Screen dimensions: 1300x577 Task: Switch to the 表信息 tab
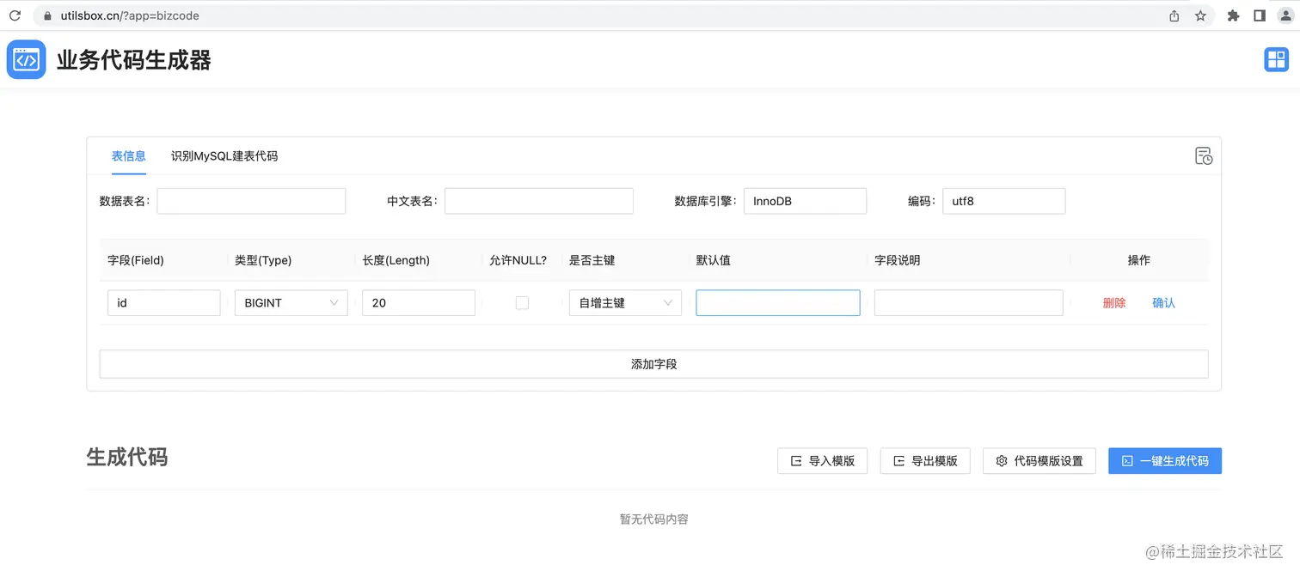pos(129,156)
